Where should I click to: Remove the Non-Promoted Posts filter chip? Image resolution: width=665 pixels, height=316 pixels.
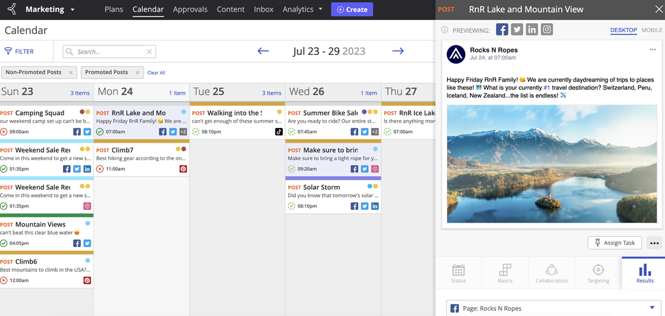[71, 73]
